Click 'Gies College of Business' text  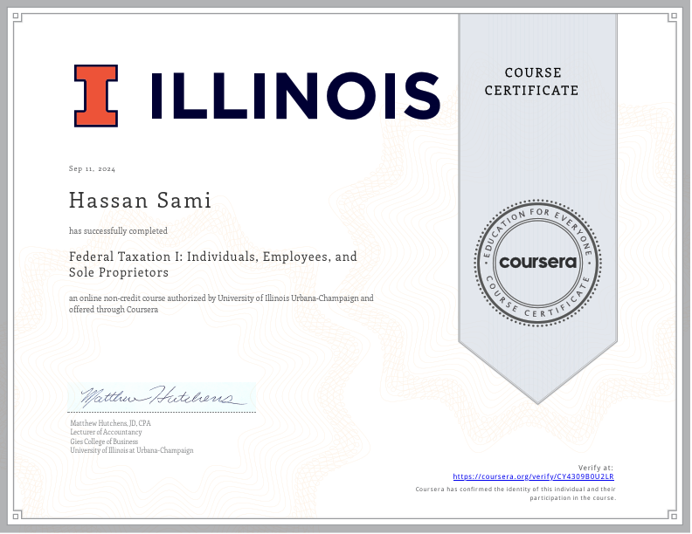coord(104,442)
